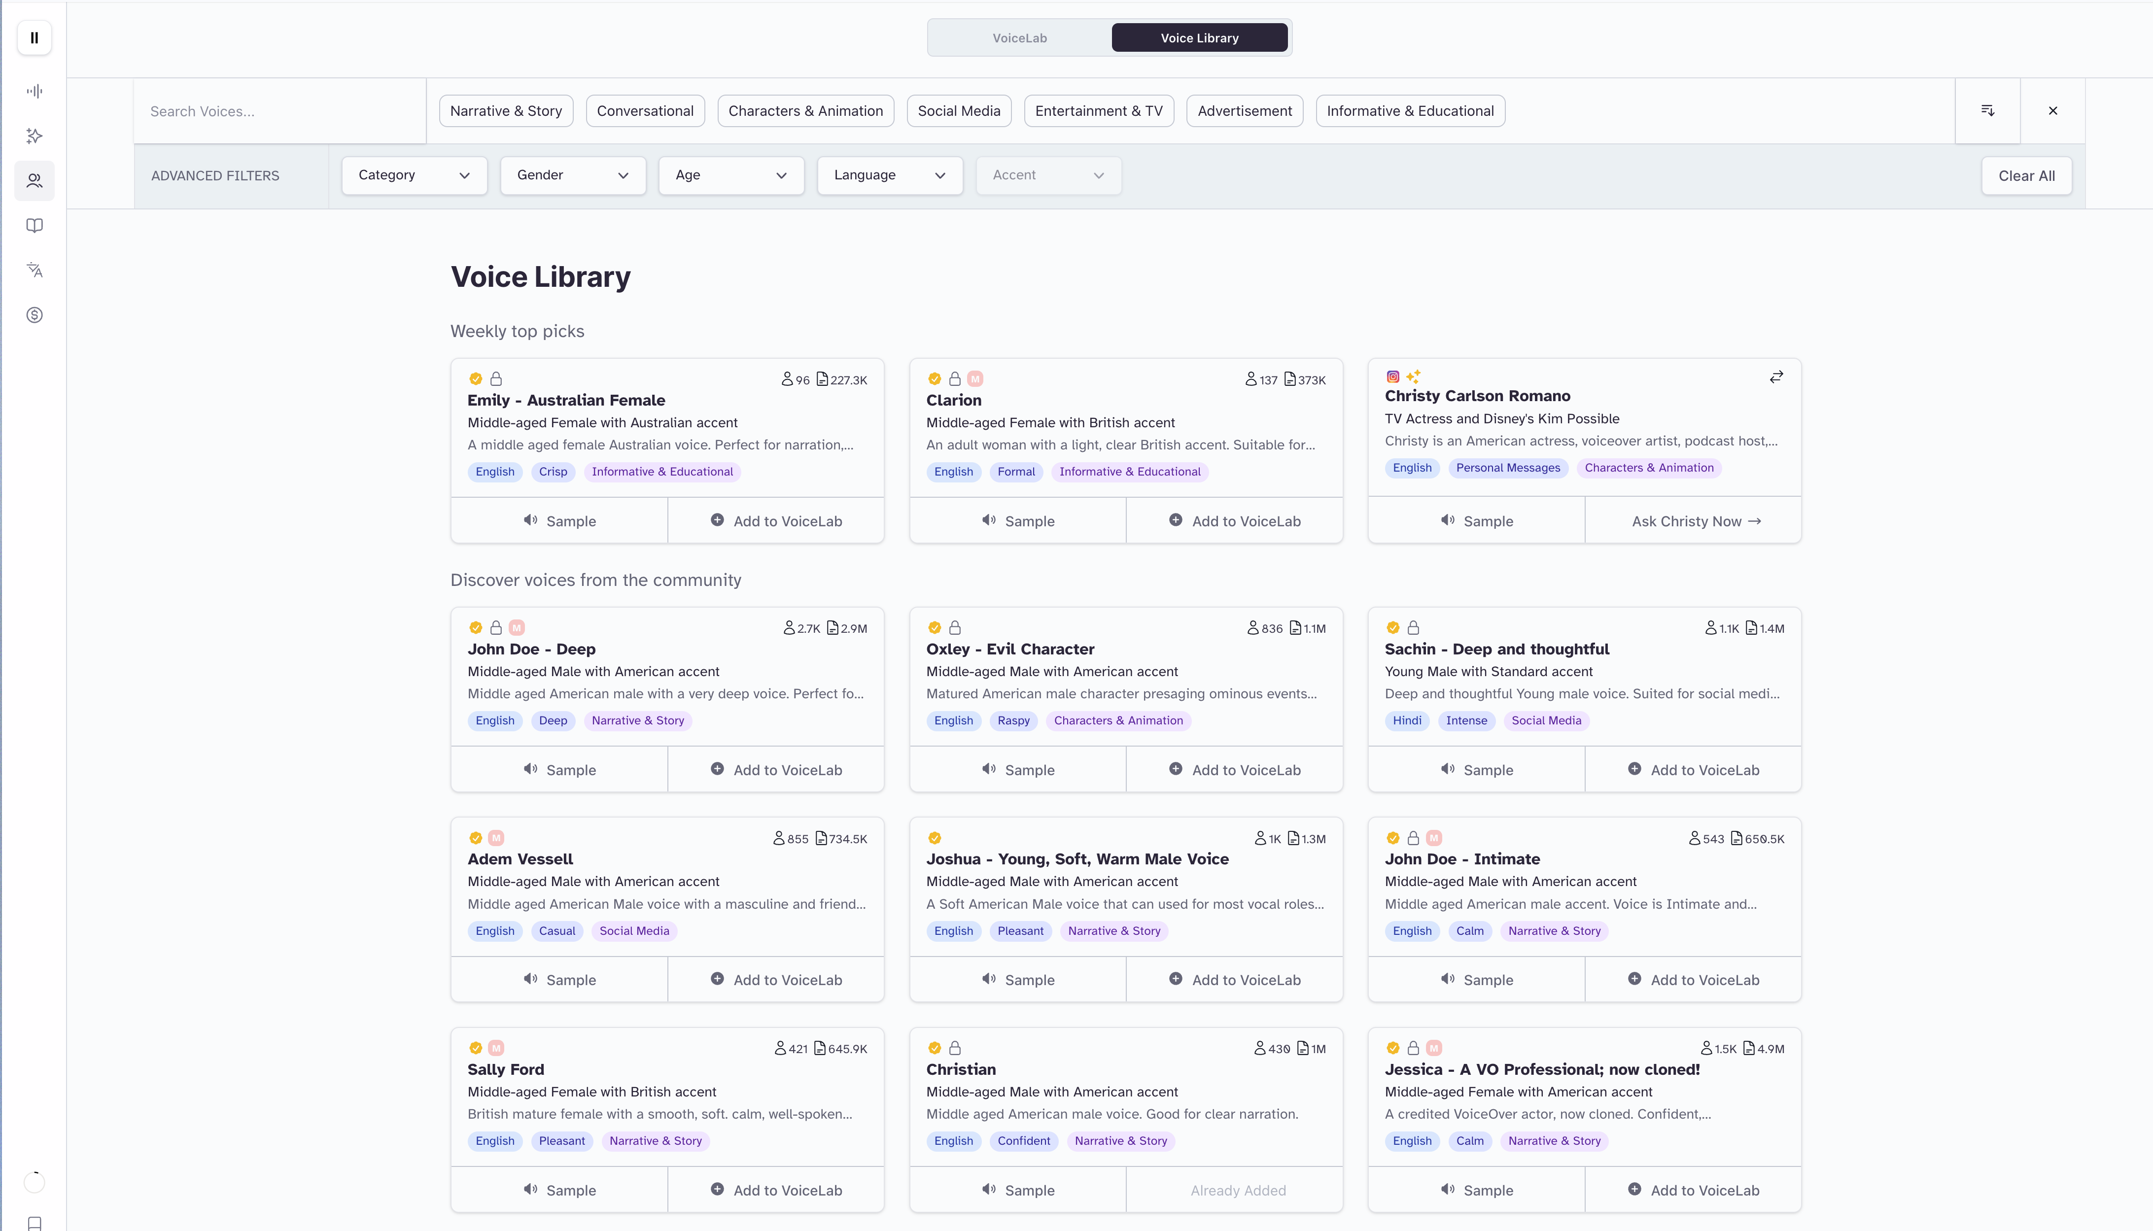The height and width of the screenshot is (1231, 2153).
Task: Toggle the Advertisement filter chip
Action: (x=1244, y=111)
